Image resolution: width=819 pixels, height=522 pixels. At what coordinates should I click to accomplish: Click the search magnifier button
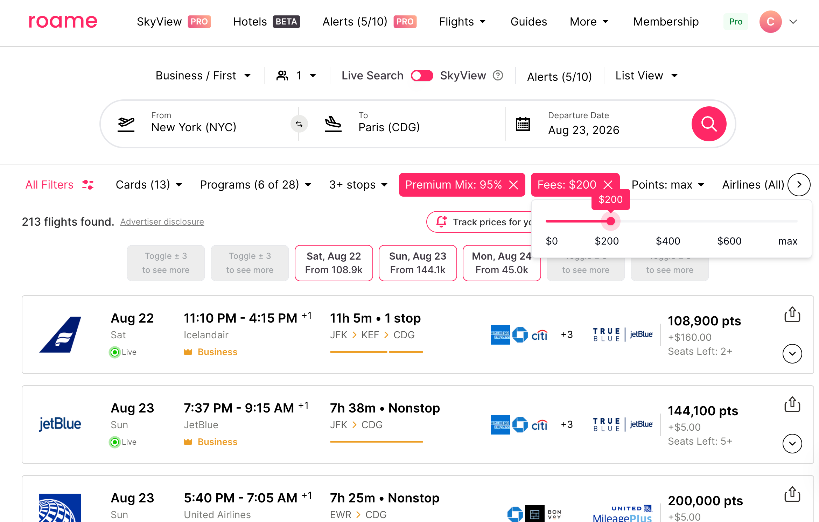(x=709, y=124)
